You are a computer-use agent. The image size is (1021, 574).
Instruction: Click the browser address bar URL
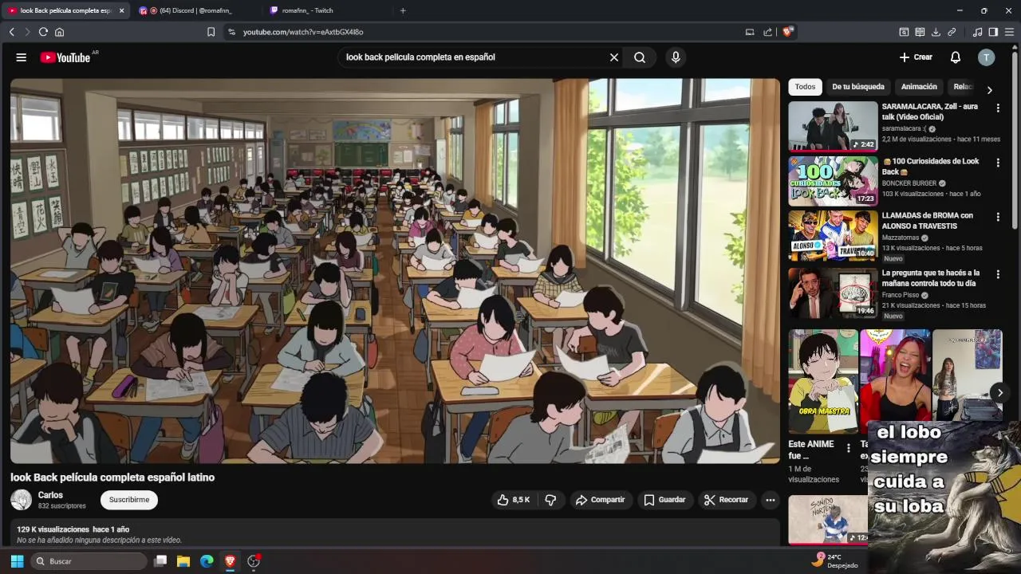pyautogui.click(x=303, y=32)
